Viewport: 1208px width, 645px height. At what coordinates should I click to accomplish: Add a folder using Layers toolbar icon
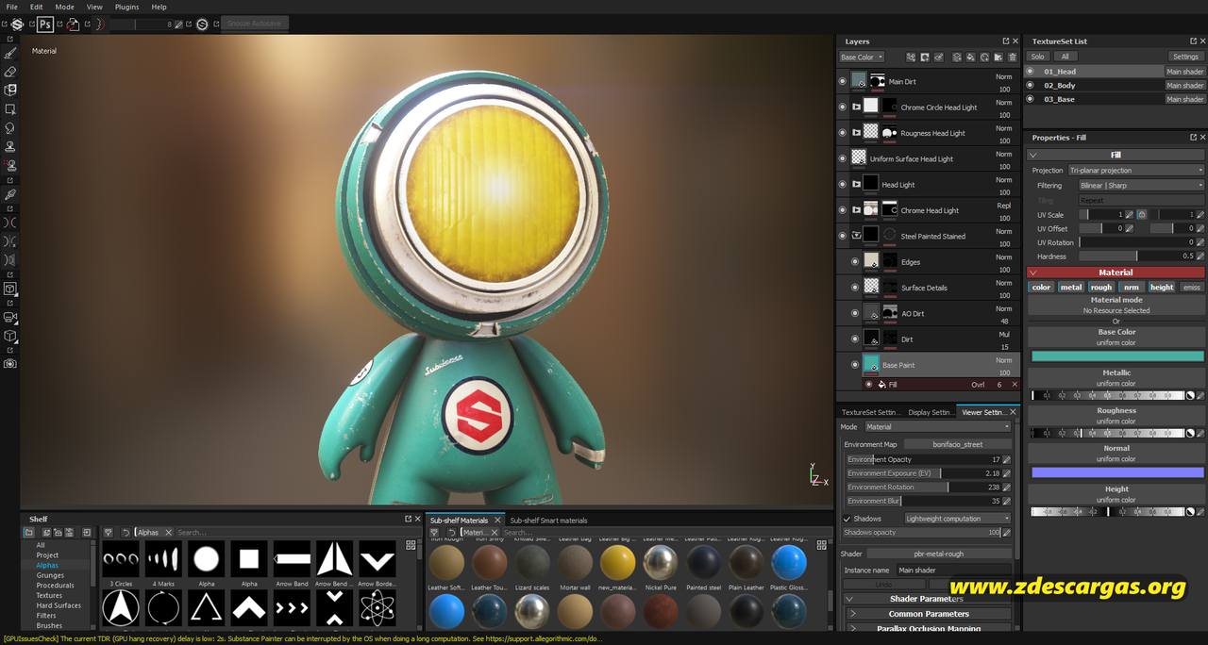(x=998, y=58)
